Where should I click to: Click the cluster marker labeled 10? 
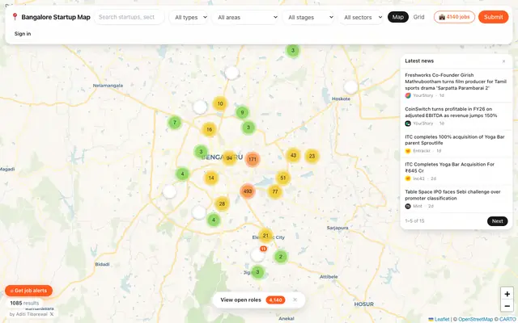pyautogui.click(x=220, y=104)
